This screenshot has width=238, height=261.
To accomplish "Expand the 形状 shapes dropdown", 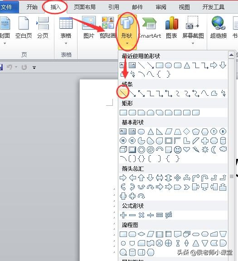I will point(127,32).
